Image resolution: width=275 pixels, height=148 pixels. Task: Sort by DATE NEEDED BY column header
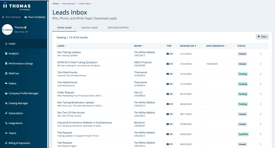coord(216,46)
